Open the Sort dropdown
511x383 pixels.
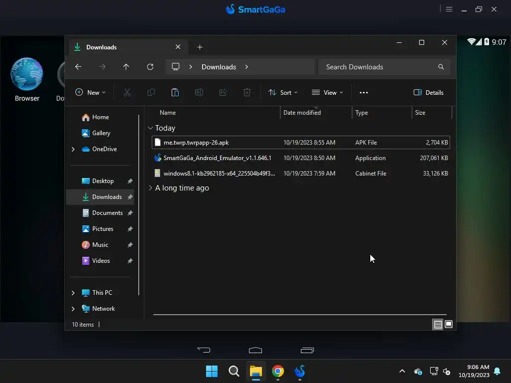(283, 92)
